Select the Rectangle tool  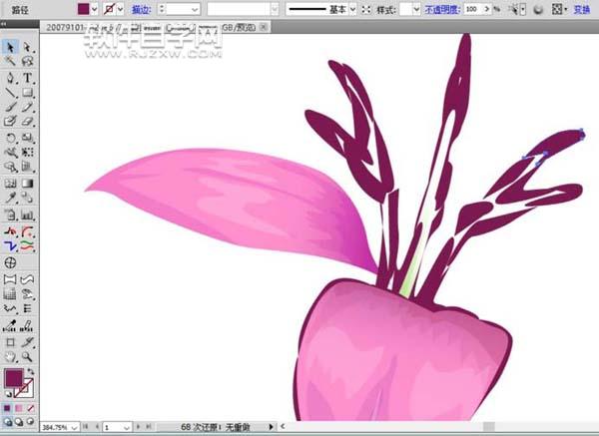(x=27, y=92)
